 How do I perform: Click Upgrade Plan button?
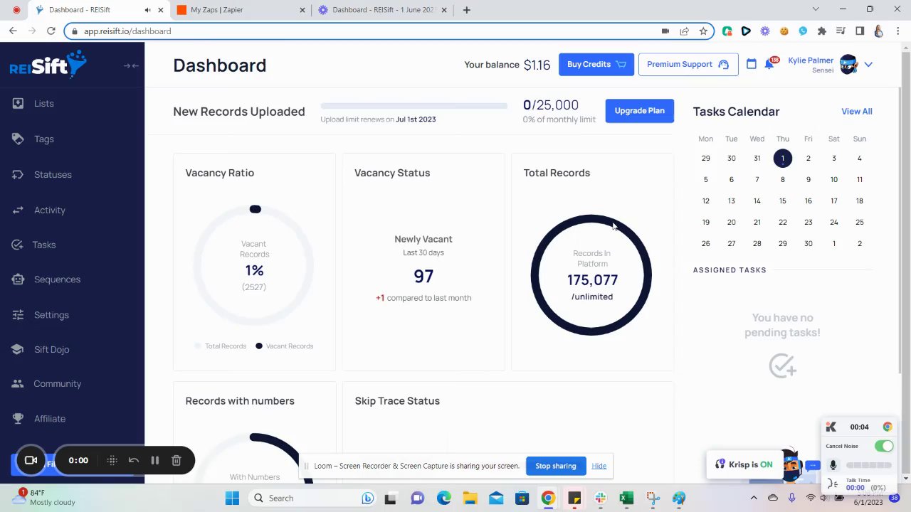640,111
